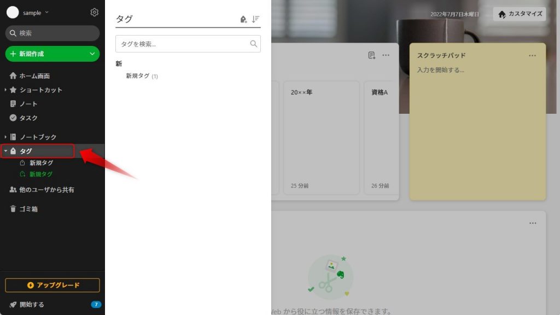This screenshot has height=315, width=560.
Task: Focus the 検索 search field
Action: click(52, 33)
